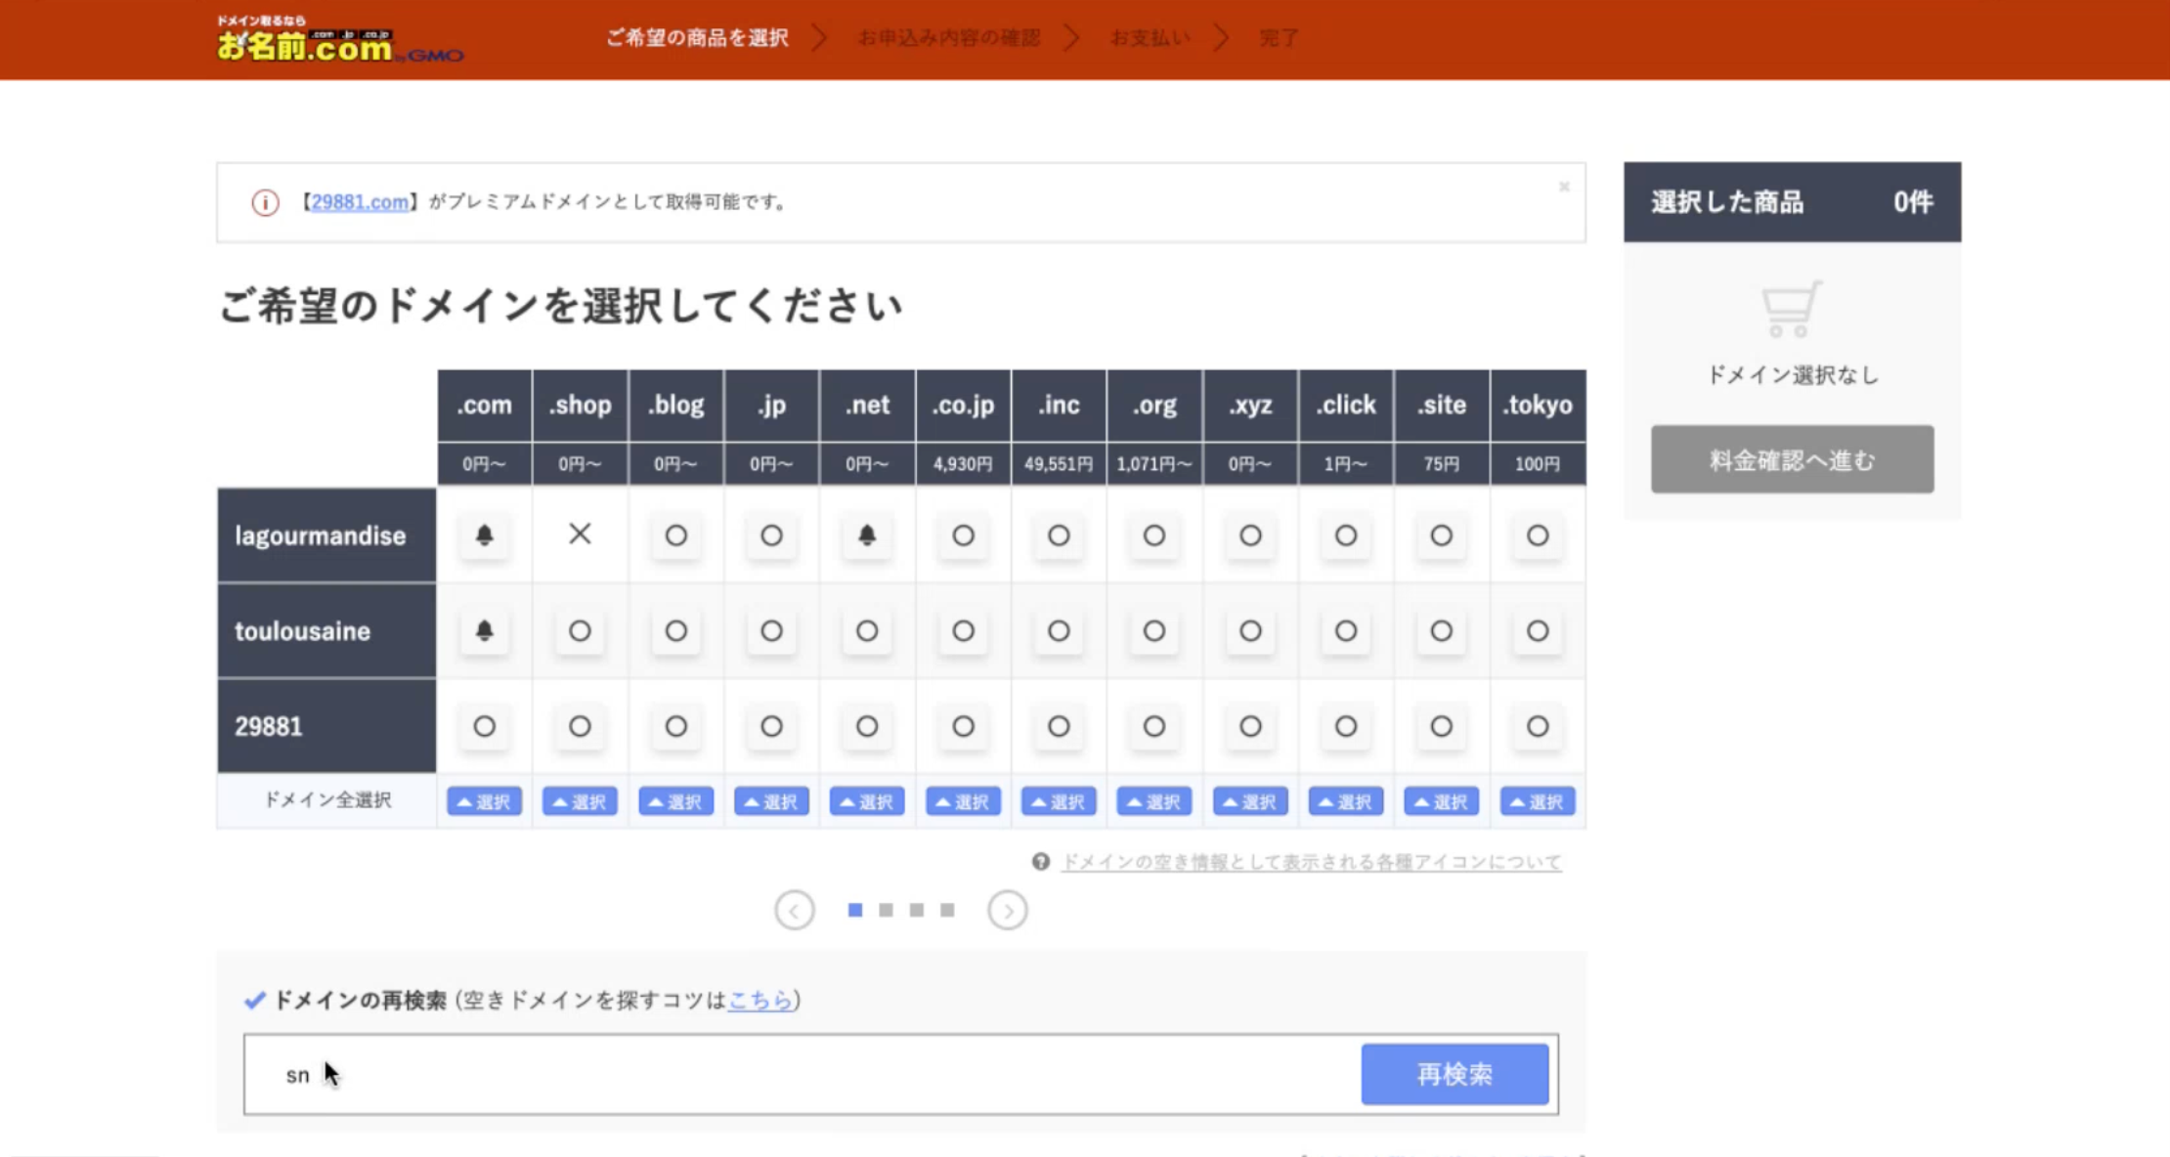Click the domain re-search input field

[782, 1073]
